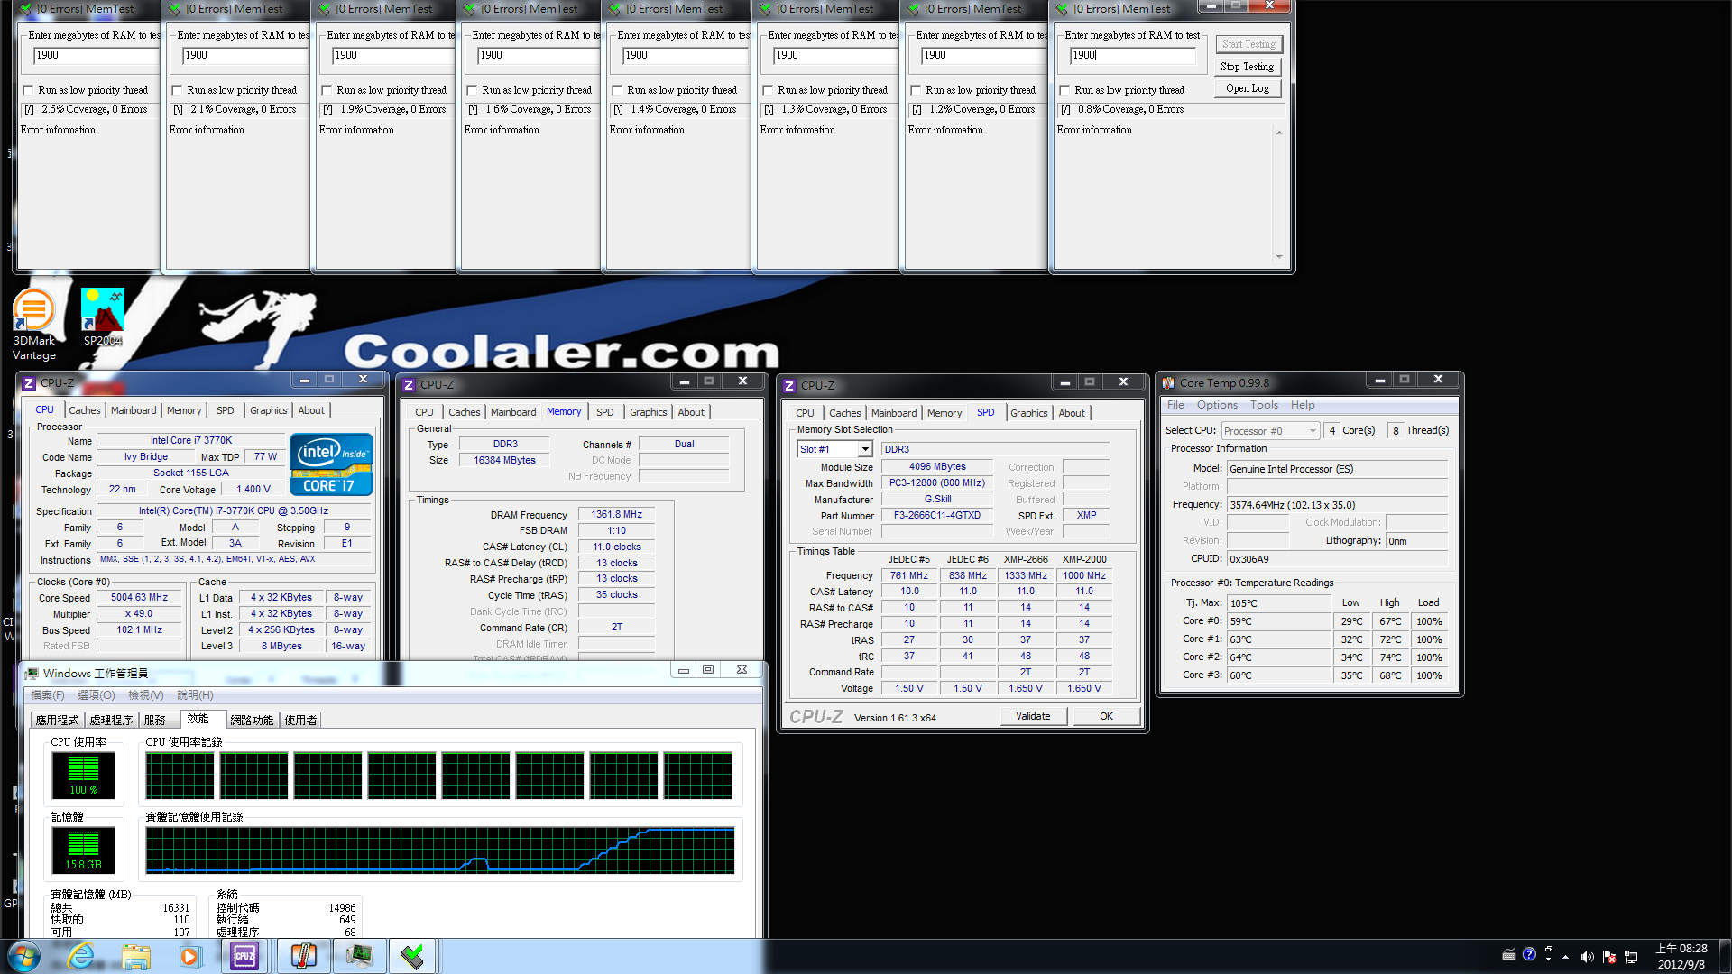Image resolution: width=1732 pixels, height=974 pixels.
Task: Open the Options menu in Core Temp
Action: [x=1217, y=405]
